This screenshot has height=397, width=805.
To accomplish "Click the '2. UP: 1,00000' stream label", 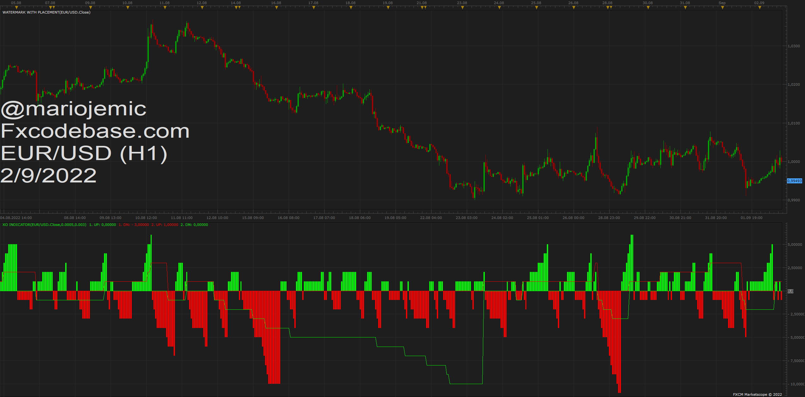I will click(x=165, y=225).
